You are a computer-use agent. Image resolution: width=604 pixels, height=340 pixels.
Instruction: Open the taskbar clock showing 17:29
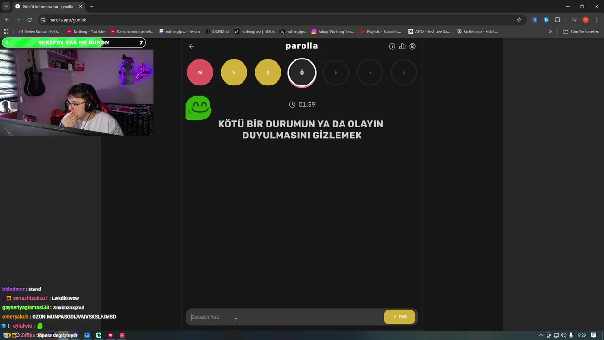point(581,335)
